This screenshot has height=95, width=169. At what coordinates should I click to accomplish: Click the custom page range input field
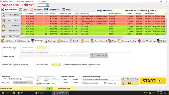[29, 79]
